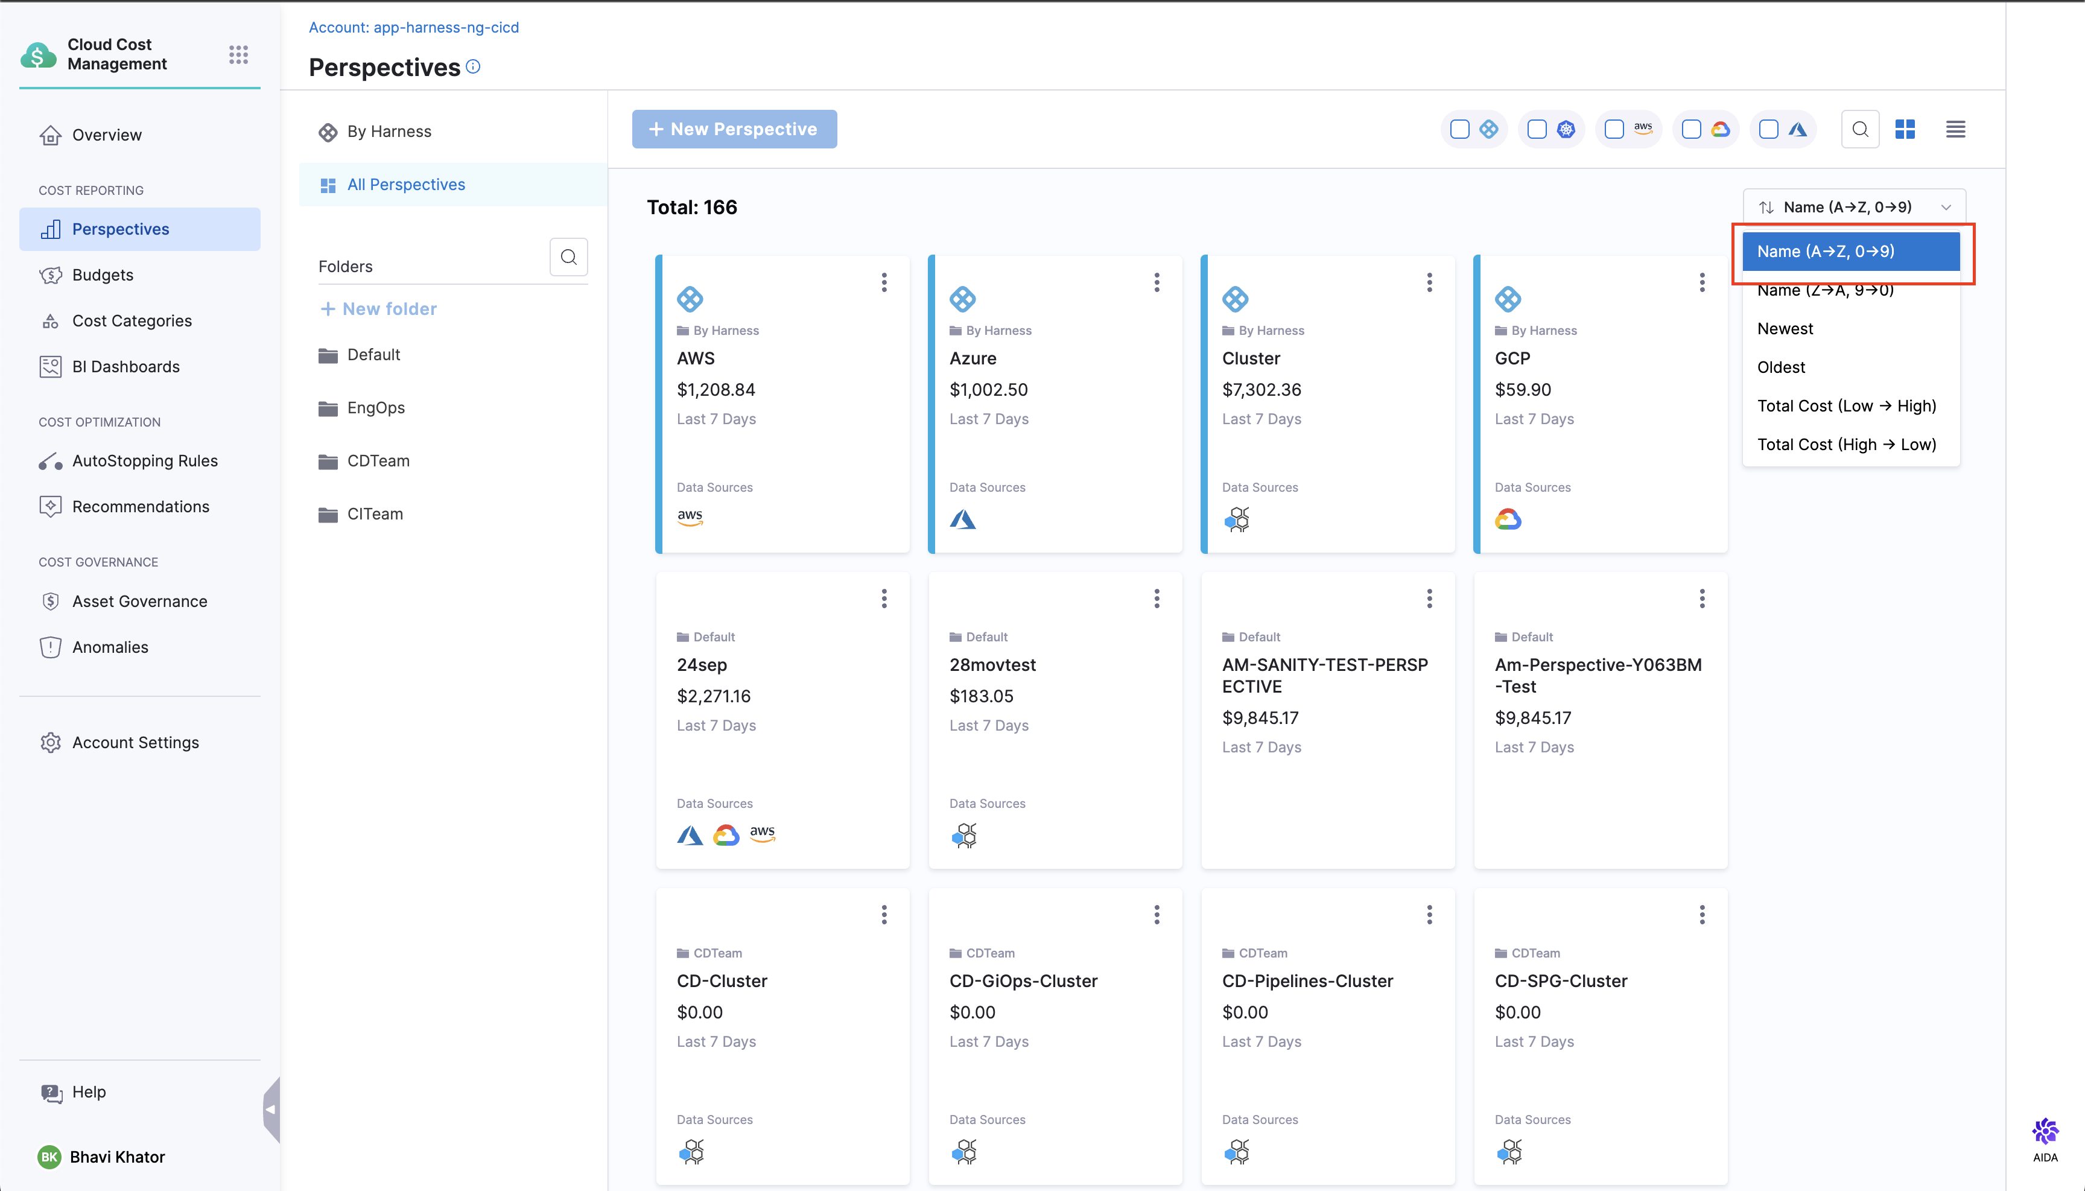Screen dimensions: 2085x1191
Task: Toggle the AWS filter checkbox
Action: (x=1614, y=129)
